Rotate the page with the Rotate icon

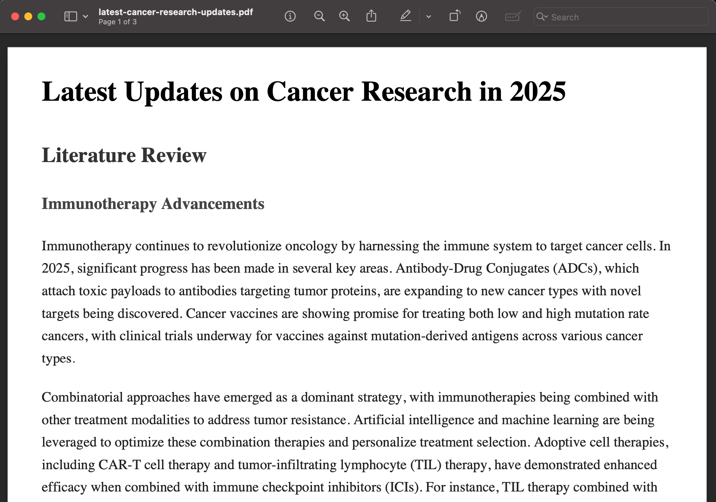point(455,16)
